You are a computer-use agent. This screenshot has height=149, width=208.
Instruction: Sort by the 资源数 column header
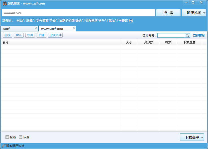149,42
